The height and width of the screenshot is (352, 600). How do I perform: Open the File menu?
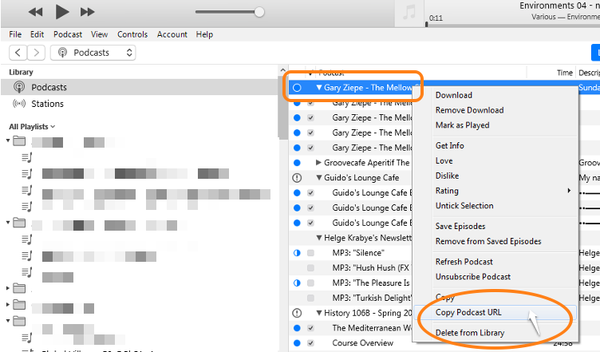pyautogui.click(x=15, y=34)
